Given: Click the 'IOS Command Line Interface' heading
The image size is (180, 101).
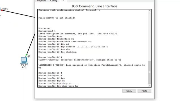Looking at the screenshot, I should 94,6.
